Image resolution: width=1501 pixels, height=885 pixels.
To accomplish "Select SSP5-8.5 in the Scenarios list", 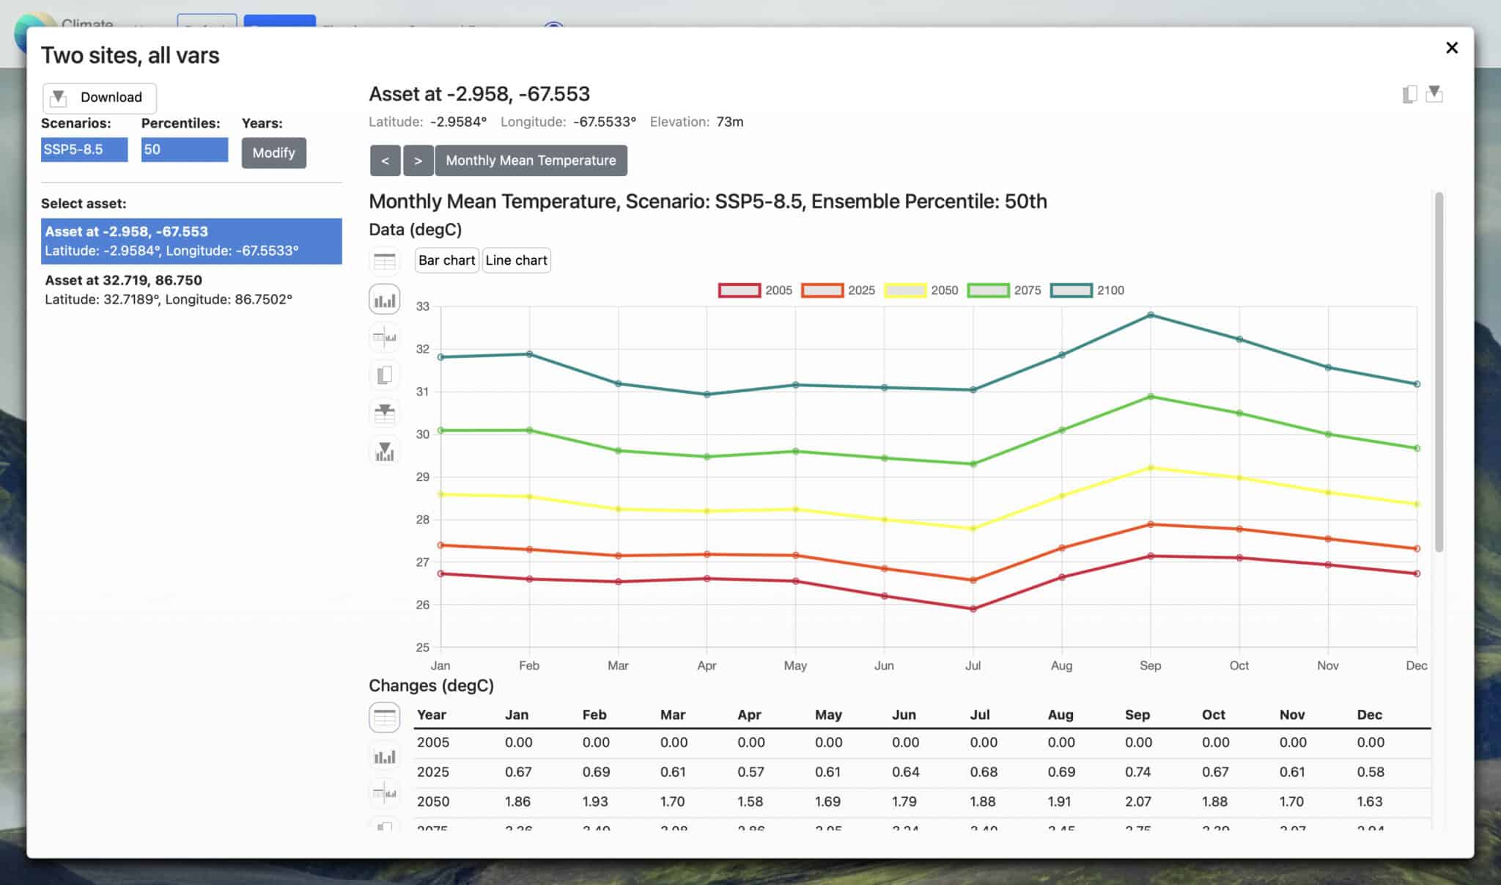I will tap(84, 149).
